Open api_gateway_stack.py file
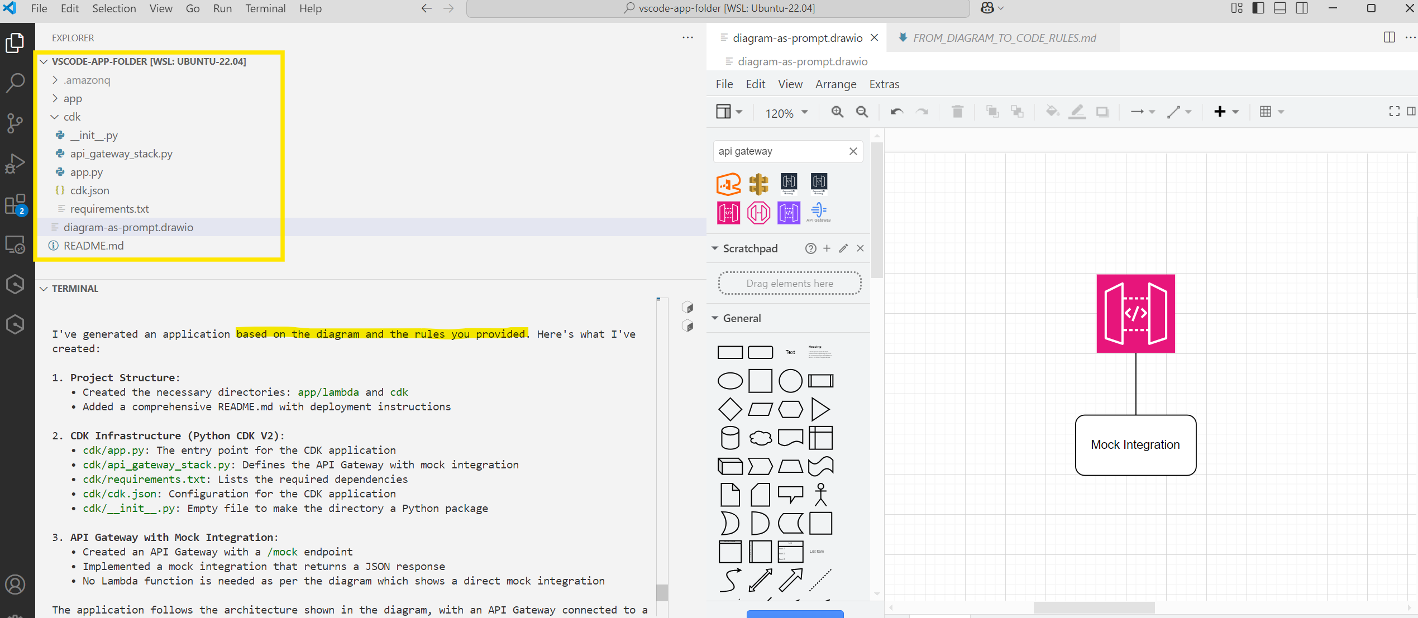The height and width of the screenshot is (618, 1418). [121, 154]
